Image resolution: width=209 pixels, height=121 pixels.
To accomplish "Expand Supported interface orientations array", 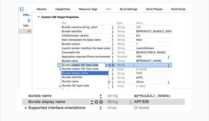I will pyautogui.click(x=26, y=108).
